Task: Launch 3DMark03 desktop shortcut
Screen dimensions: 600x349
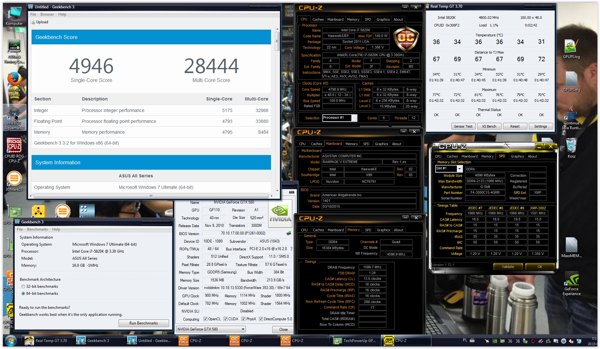Action: [x=14, y=181]
